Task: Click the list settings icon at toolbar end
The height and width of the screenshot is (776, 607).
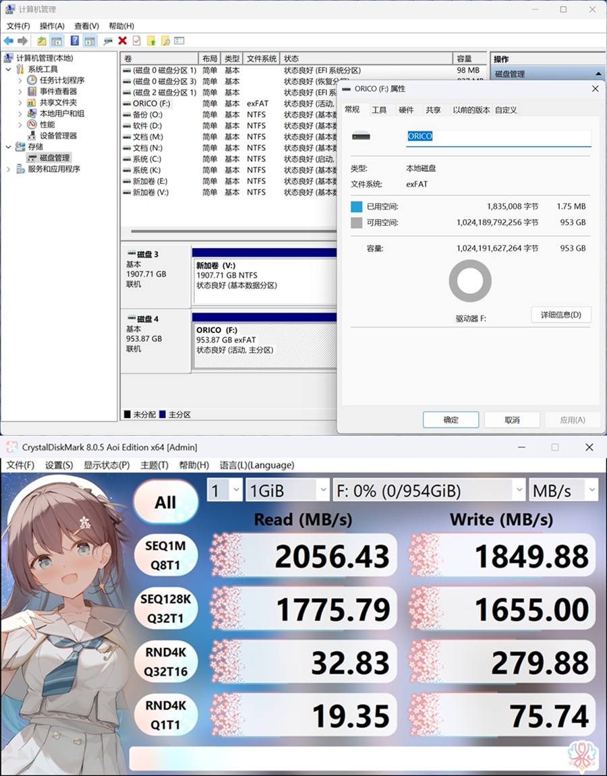Action: point(179,41)
